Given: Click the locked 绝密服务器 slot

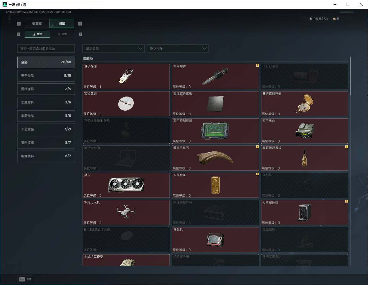Looking at the screenshot, I should pyautogui.click(x=215, y=260).
